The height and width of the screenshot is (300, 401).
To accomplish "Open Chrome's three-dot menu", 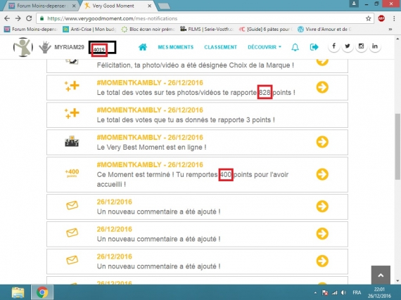I will (394, 18).
